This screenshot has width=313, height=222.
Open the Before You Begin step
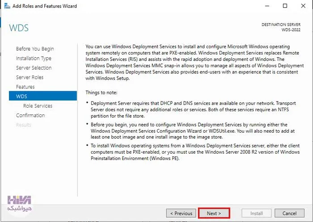(x=35, y=49)
